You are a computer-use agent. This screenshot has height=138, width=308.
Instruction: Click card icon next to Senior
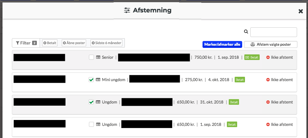point(98,57)
